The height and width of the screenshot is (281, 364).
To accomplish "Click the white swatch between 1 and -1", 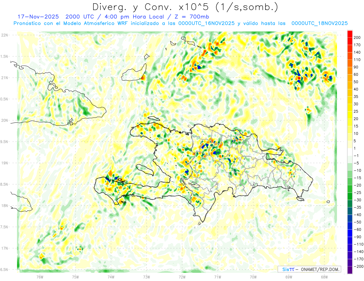I will 350,152.
